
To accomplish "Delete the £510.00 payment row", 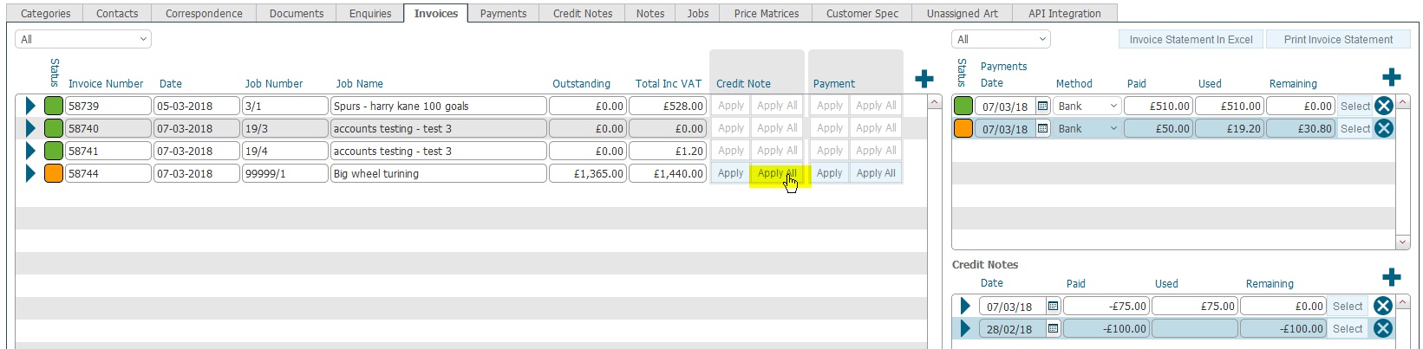I will pos(1384,106).
